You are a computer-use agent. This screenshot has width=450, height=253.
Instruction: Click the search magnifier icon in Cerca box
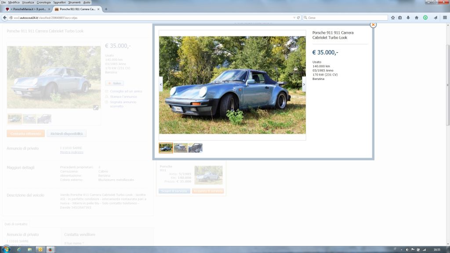coord(305,18)
